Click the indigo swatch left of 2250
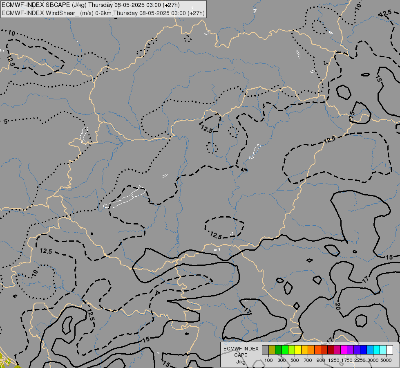Viewport: 400px width, 368px height. coord(357,350)
